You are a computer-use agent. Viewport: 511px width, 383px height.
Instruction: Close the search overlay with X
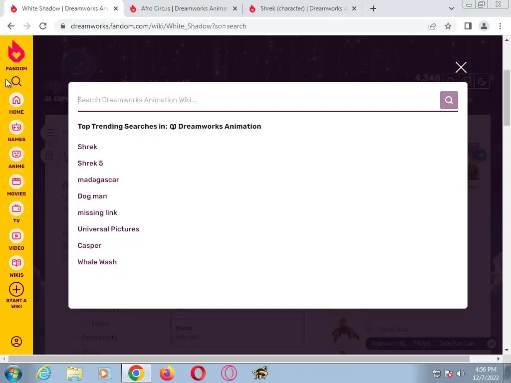pyautogui.click(x=461, y=67)
